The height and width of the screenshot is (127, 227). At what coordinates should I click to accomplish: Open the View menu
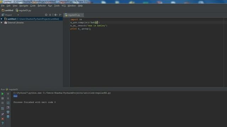15,6
